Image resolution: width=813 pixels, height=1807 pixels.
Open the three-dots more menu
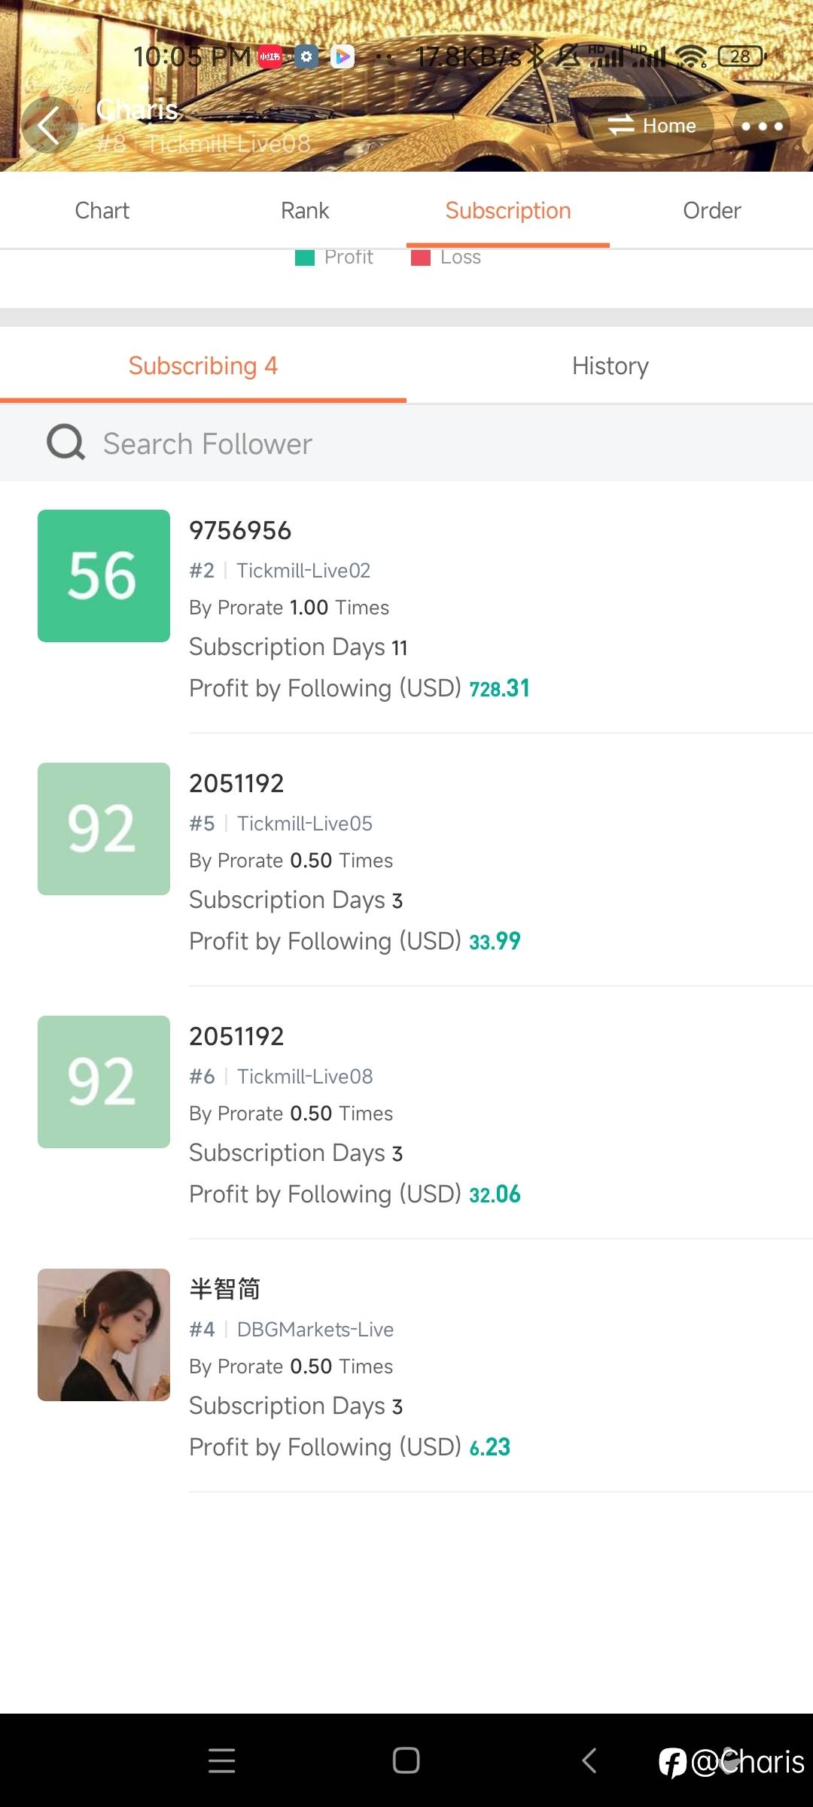point(762,126)
